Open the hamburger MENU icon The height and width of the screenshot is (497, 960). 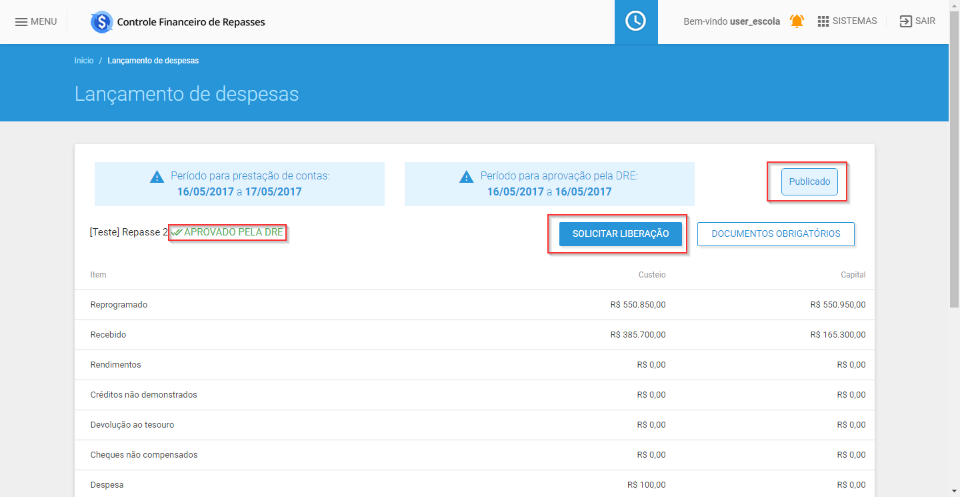[21, 21]
